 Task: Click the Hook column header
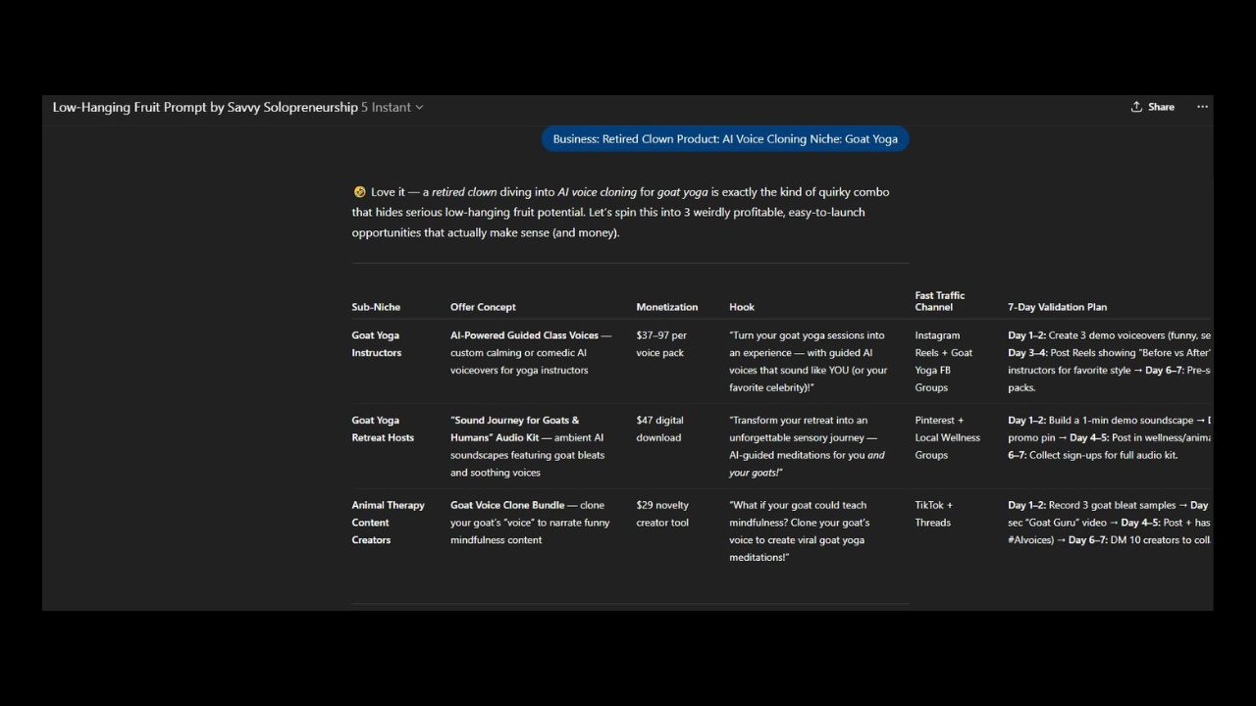pyautogui.click(x=742, y=307)
